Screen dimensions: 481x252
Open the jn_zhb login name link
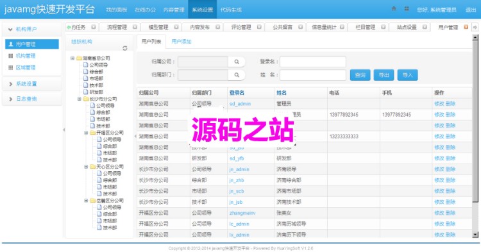tap(237, 180)
